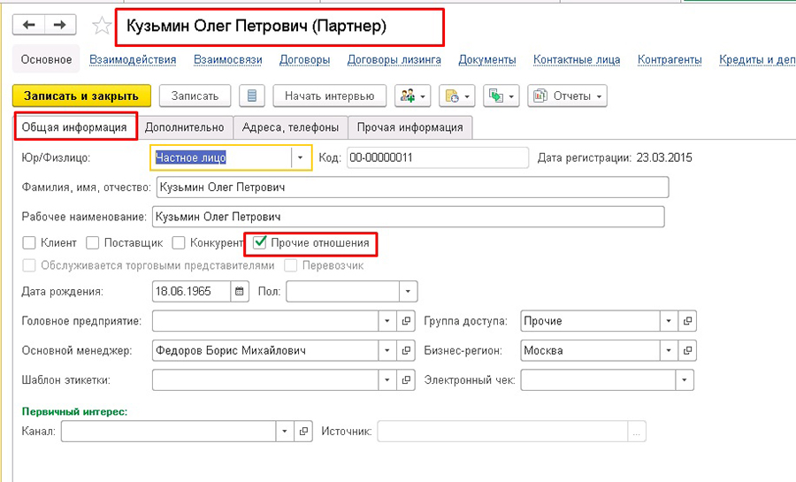Screen dimensions: 796x482
Task: Open the Документы navigation link
Action: click(487, 59)
